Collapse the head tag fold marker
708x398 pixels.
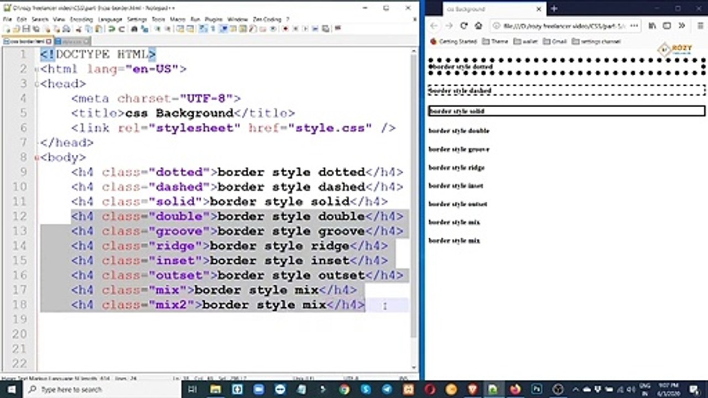point(37,84)
